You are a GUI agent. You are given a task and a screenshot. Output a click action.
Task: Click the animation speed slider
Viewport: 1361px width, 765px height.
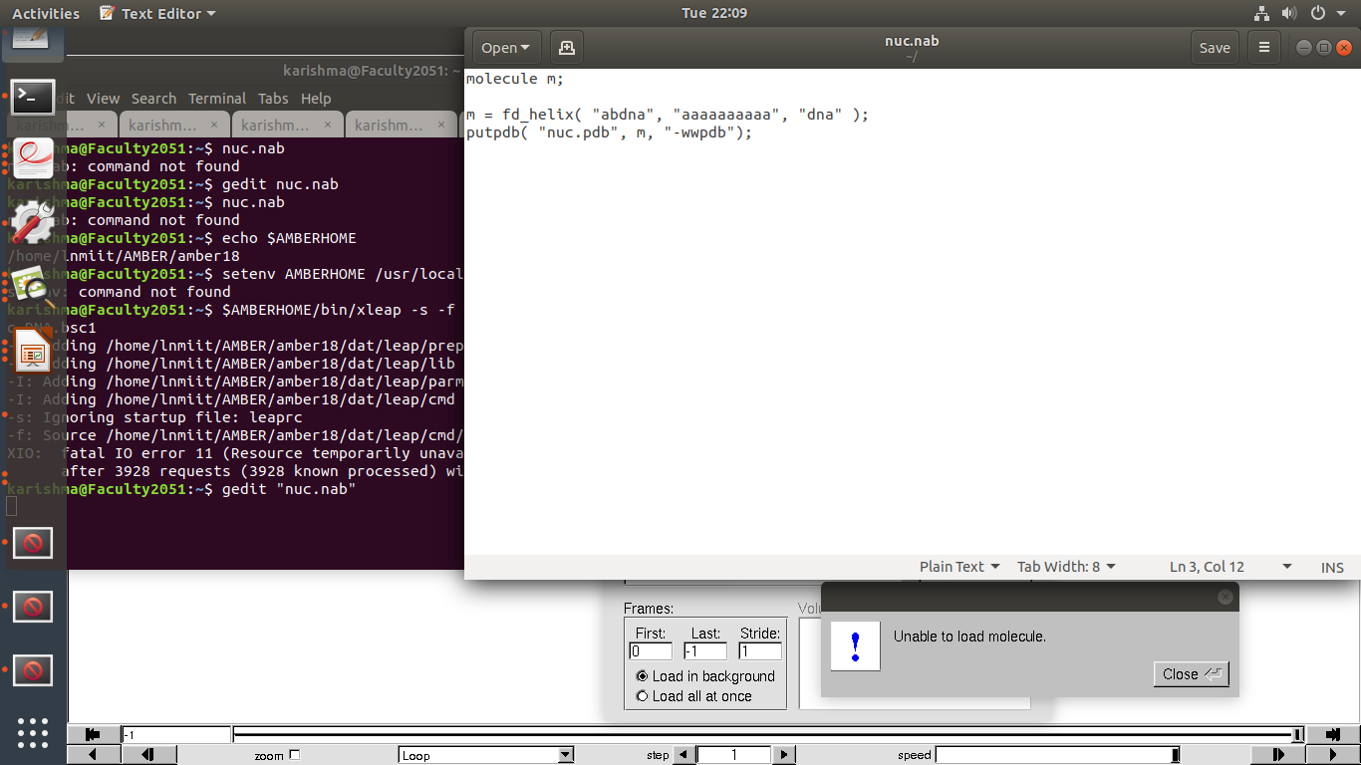[x=1056, y=756]
